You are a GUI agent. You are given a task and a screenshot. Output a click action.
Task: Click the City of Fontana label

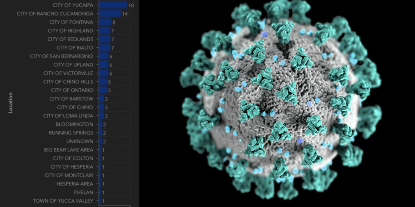[71, 22]
